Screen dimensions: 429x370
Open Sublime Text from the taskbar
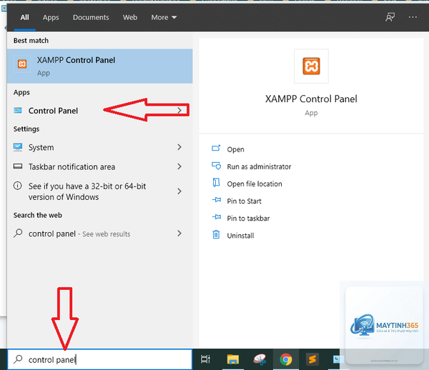312,359
